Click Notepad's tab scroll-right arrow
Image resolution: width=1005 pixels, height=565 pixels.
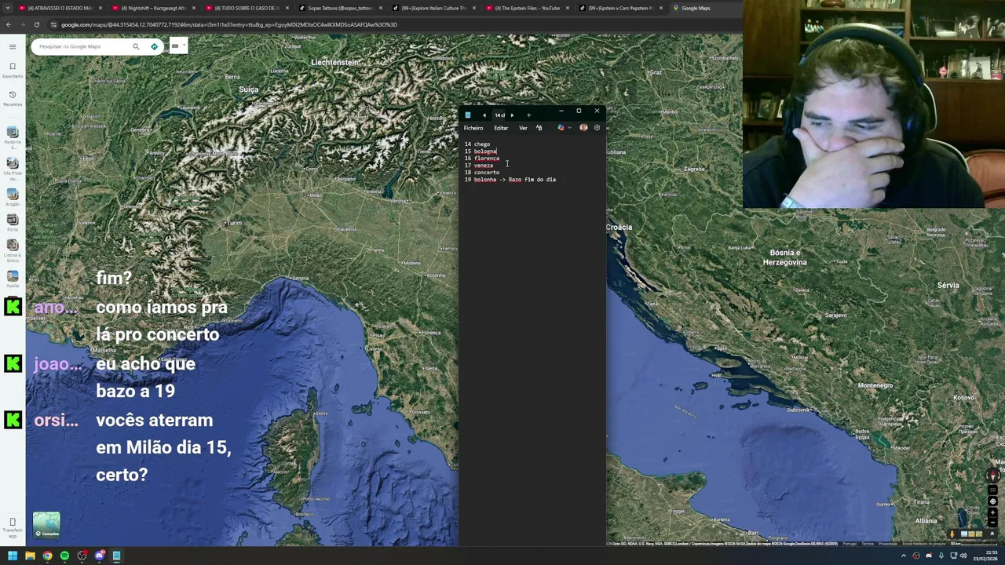[512, 115]
